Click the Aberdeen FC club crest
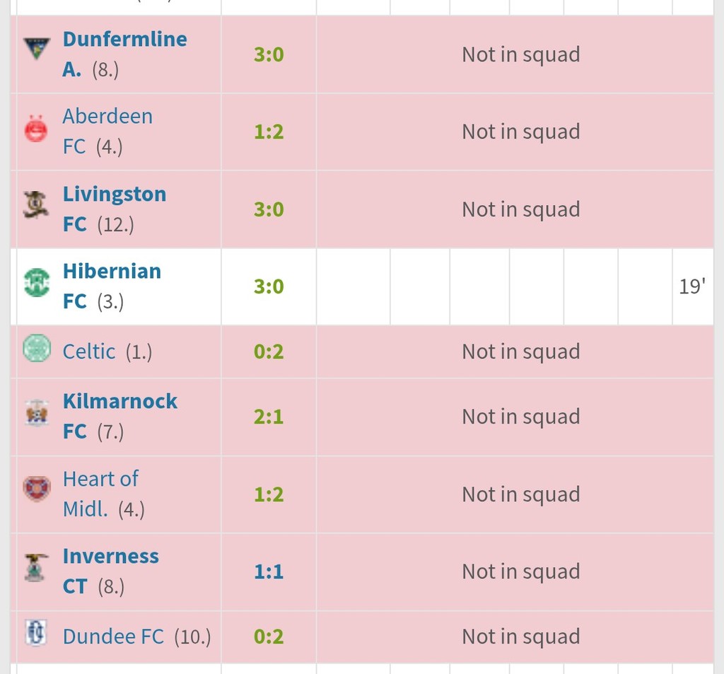Screen dimensions: 724x674 pos(36,130)
